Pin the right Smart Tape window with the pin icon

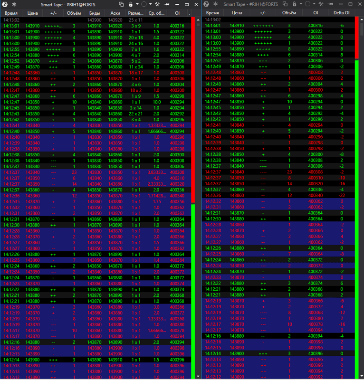click(330, 4)
